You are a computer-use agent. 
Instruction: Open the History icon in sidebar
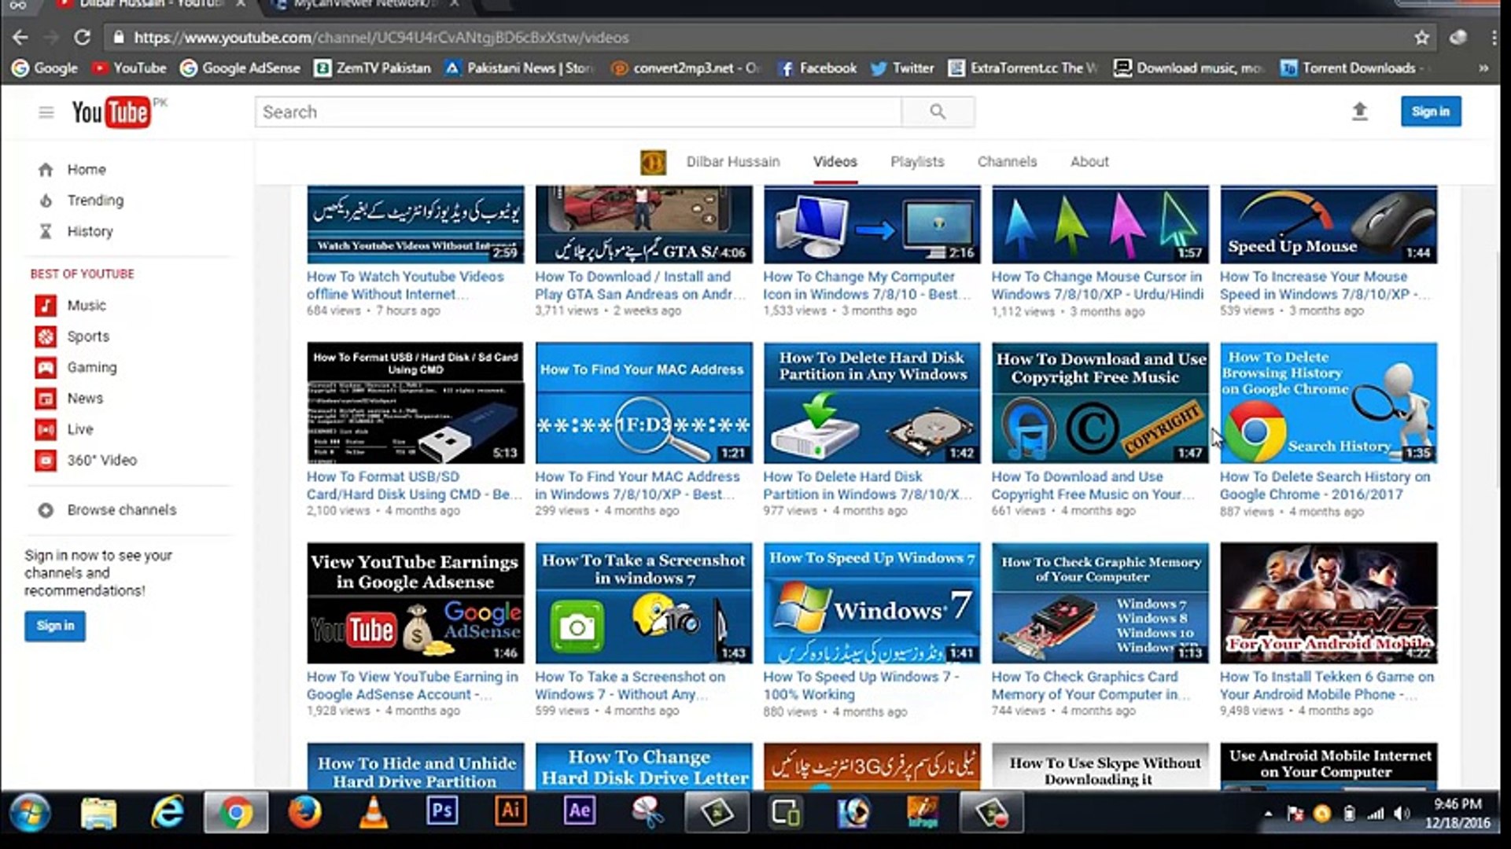(46, 231)
